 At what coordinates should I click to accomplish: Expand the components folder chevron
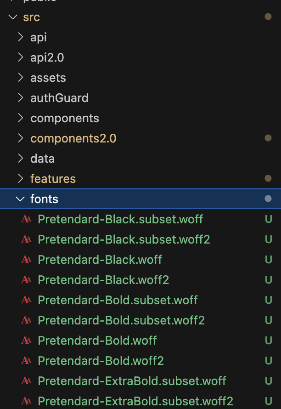(x=20, y=118)
